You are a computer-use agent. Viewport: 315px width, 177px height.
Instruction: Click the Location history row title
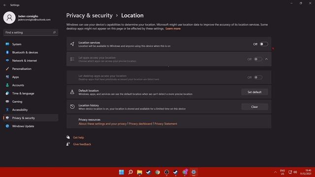coord(89,105)
